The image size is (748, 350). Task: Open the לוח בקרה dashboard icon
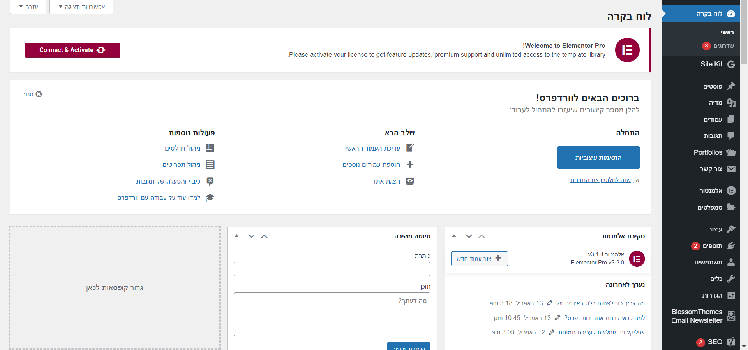(731, 14)
